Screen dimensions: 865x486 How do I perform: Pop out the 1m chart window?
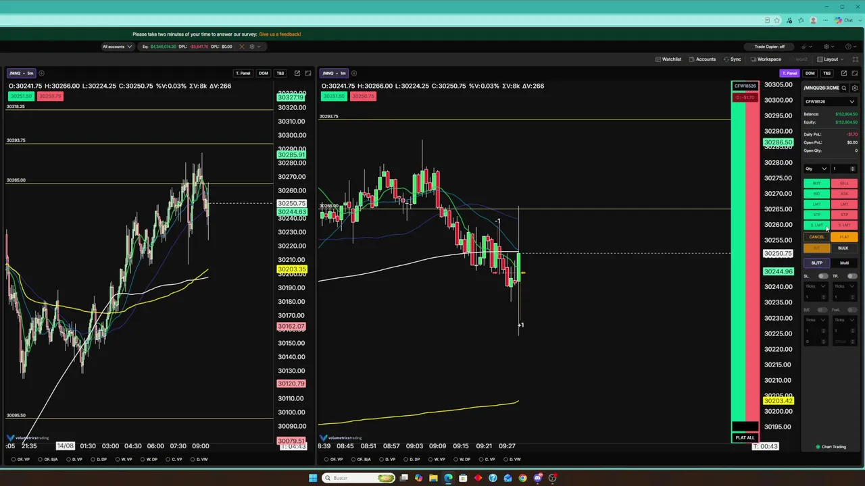(x=844, y=73)
